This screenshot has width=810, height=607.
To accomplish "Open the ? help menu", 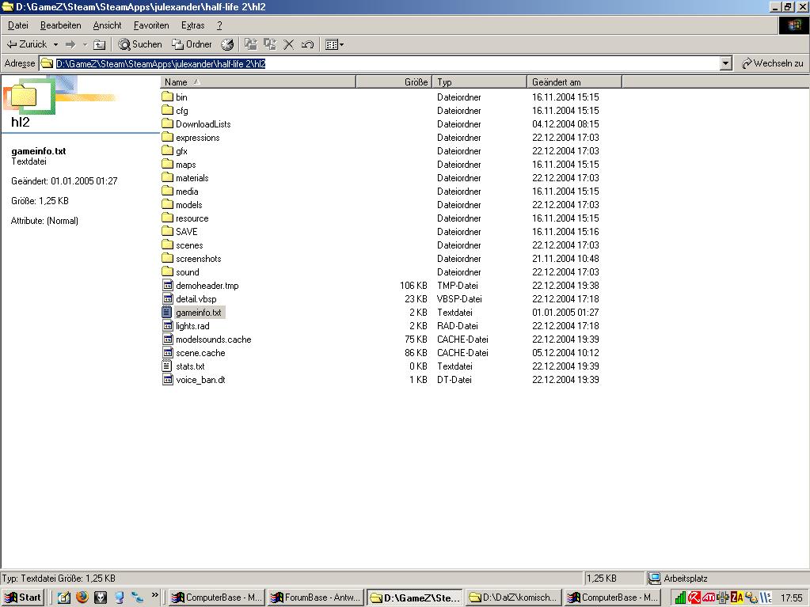I will [x=219, y=25].
